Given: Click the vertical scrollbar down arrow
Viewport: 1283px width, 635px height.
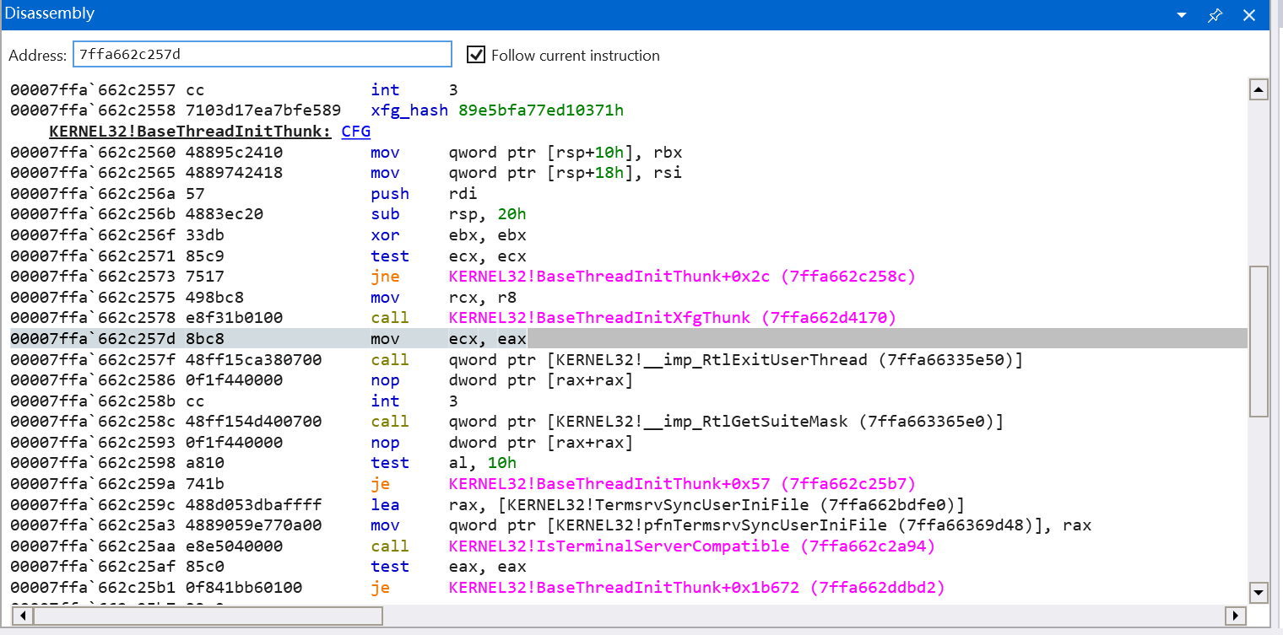Looking at the screenshot, I should click(1258, 592).
